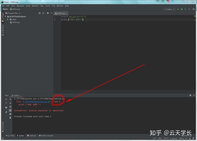Click line 1 print hellow,world code
Image resolution: width=197 pixels, height=141 pixels.
73,16
